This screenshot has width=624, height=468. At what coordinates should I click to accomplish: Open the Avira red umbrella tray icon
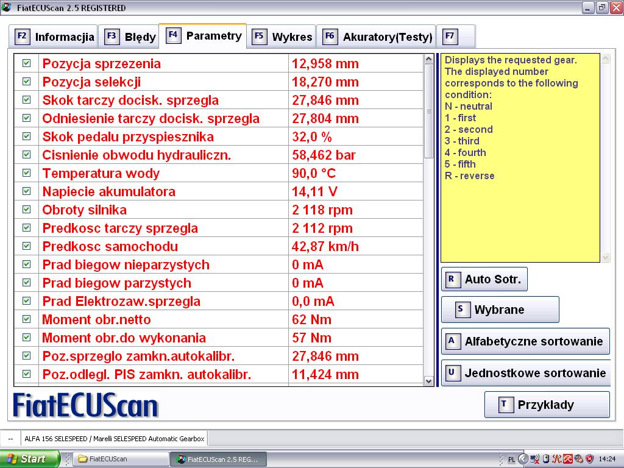coord(567,459)
